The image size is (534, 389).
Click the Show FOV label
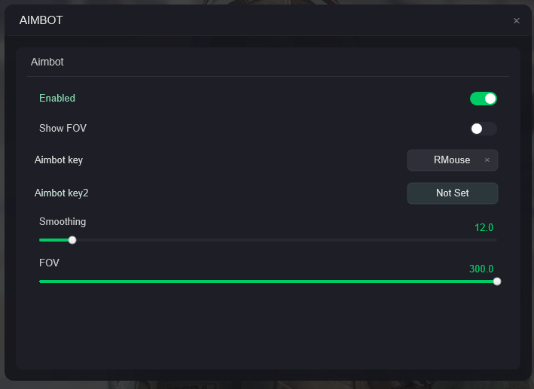pyautogui.click(x=63, y=129)
